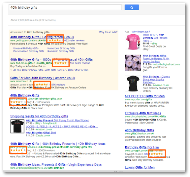
Task: Click the star rating on the find-me-a-gift ad
Action: click(x=60, y=63)
